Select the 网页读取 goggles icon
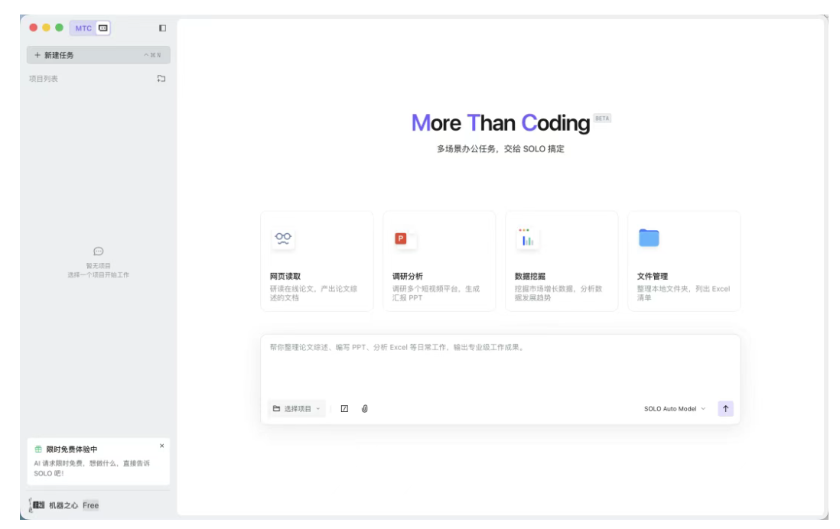 click(x=282, y=237)
